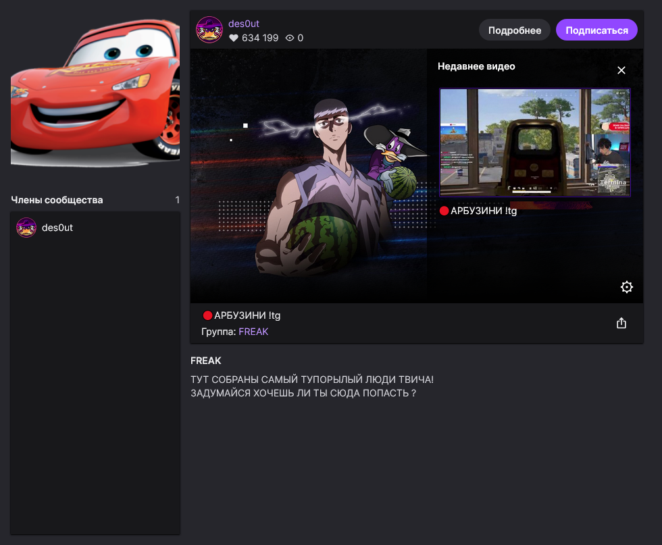Screen dimensions: 662x545
Task: Click the Подписаться subscribe button
Action: point(596,30)
